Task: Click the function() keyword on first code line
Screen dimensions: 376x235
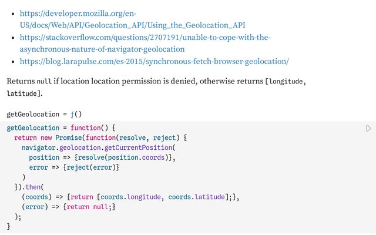Action: point(89,127)
